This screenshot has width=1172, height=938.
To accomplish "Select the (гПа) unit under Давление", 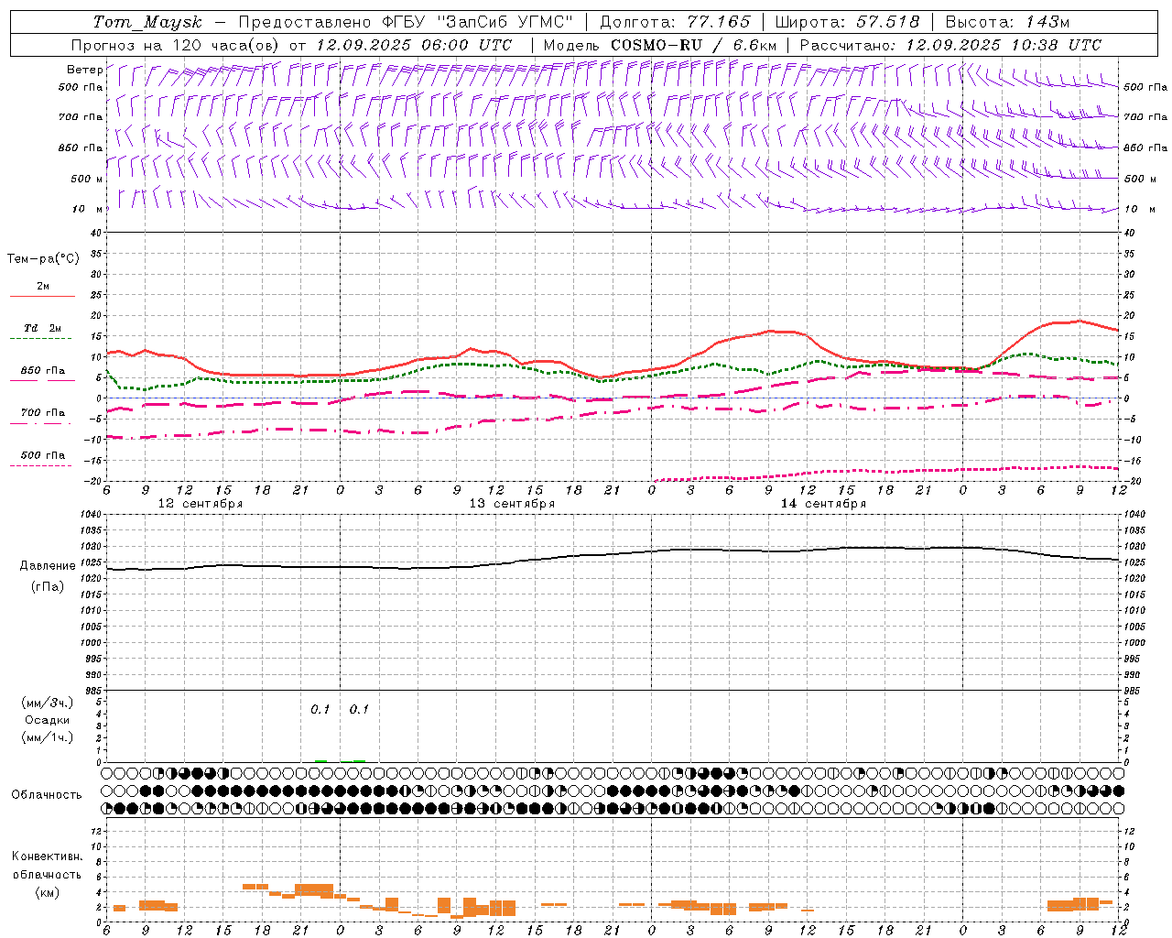I will (x=47, y=587).
